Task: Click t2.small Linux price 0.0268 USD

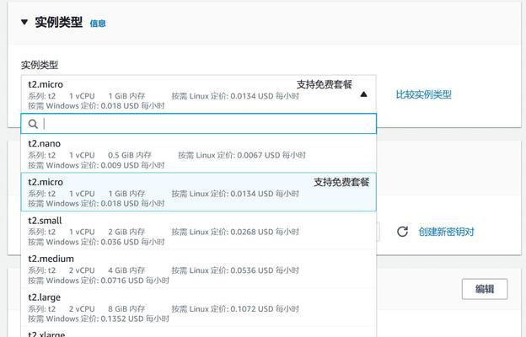Action: 235,232
